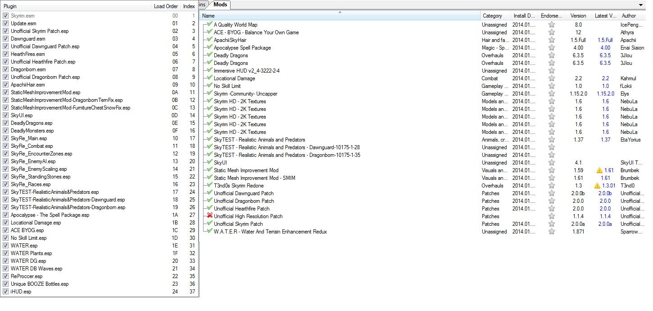Select the Unique BOOZE Bottles.esp plugin row
This screenshot has width=653, height=311.
click(x=99, y=284)
